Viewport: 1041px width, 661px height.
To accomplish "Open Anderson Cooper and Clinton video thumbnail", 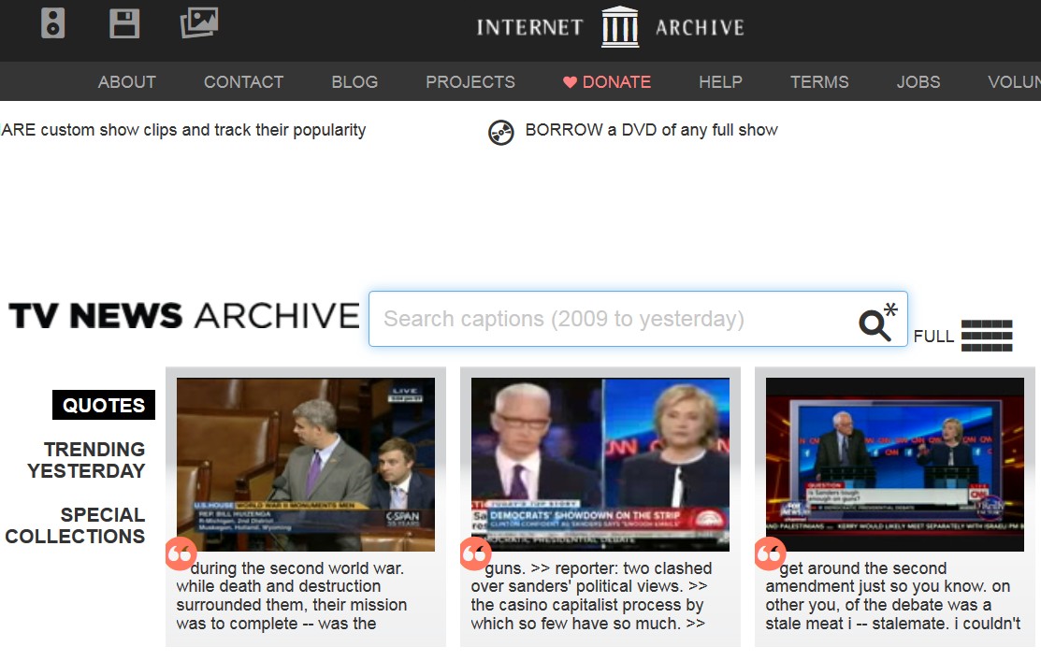I will point(600,464).
